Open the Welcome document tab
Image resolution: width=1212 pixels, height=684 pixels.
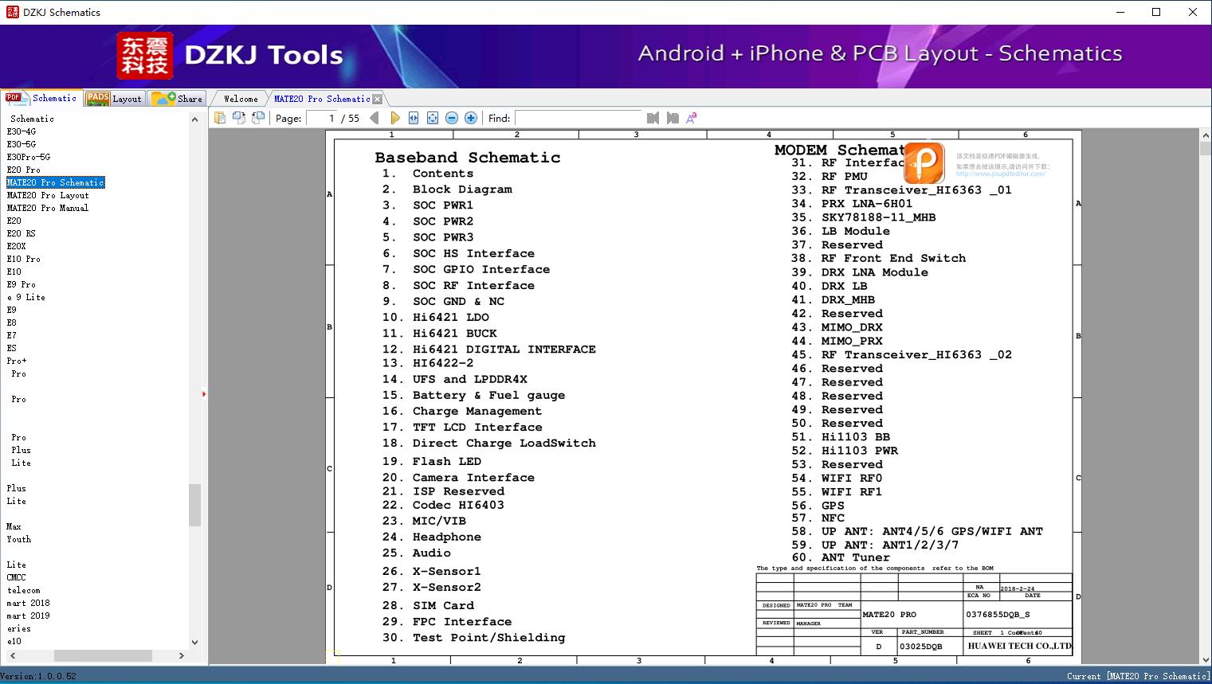tap(241, 99)
